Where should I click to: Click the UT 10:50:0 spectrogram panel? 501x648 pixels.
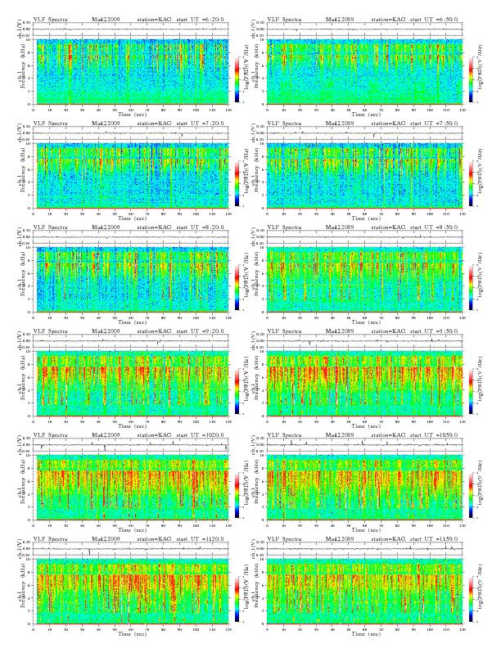(x=364, y=488)
